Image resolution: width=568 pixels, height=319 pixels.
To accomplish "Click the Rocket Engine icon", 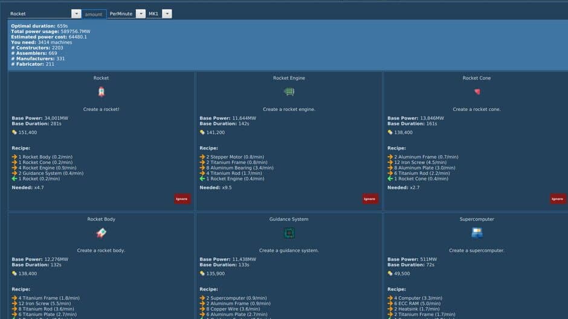I will tap(289, 92).
